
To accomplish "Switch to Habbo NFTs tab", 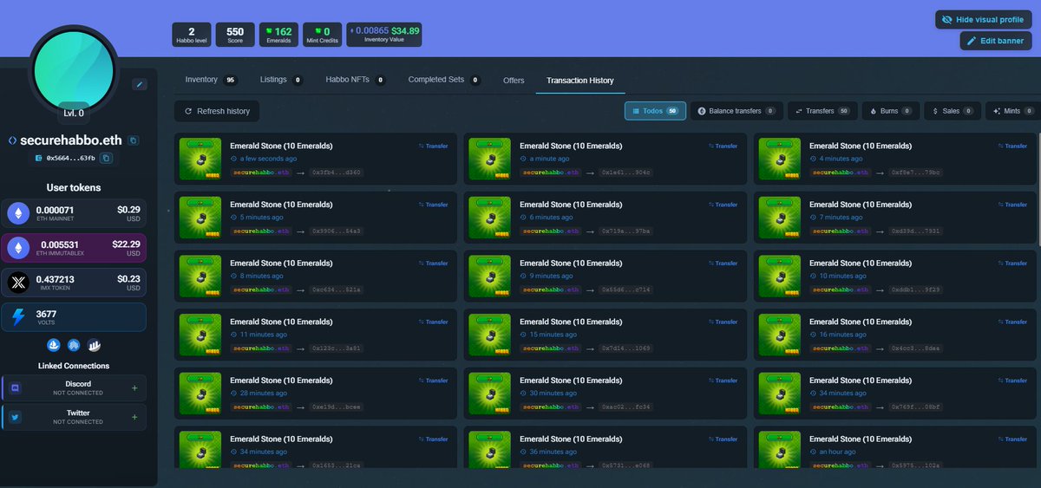I will 356,80.
